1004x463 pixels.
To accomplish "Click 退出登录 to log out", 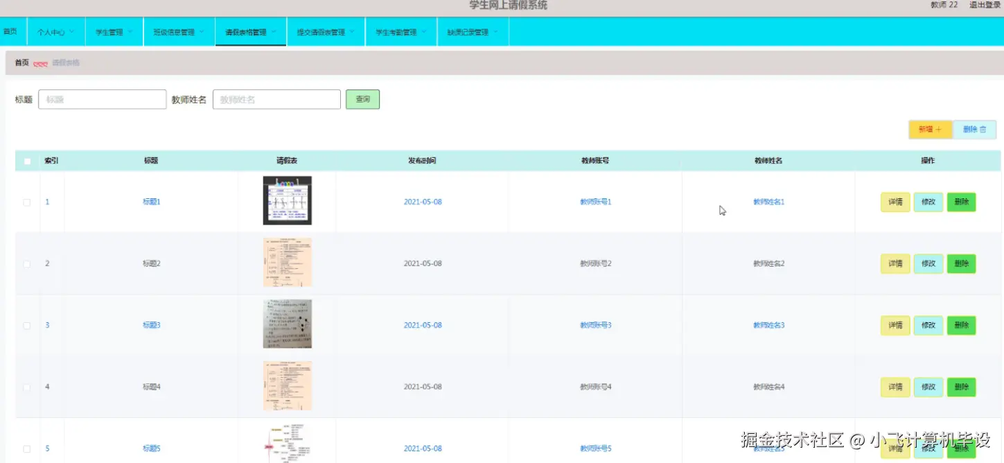I will coord(985,5).
